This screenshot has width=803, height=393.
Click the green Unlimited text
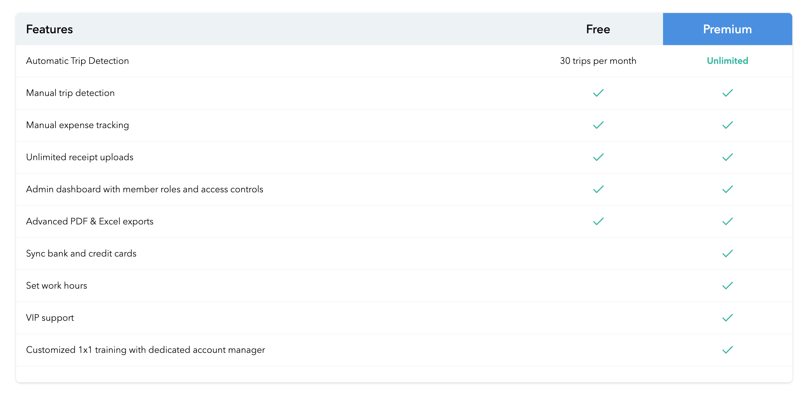click(727, 61)
